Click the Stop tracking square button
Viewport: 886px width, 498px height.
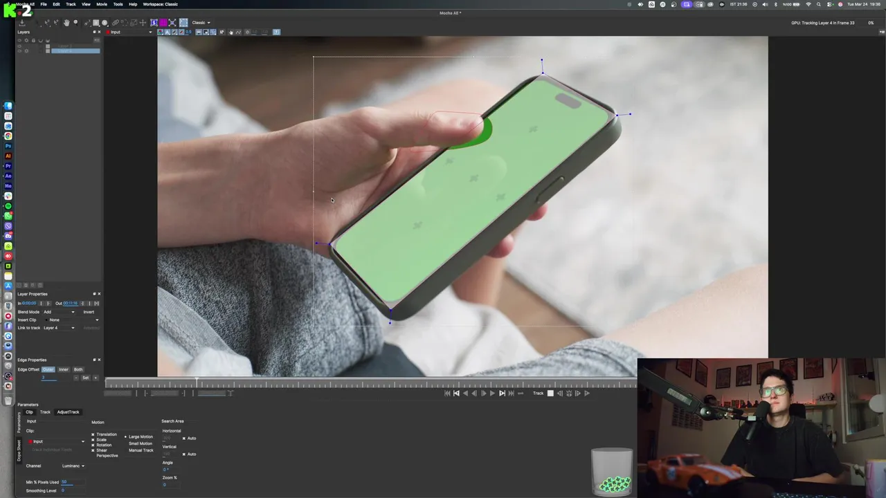tap(550, 393)
